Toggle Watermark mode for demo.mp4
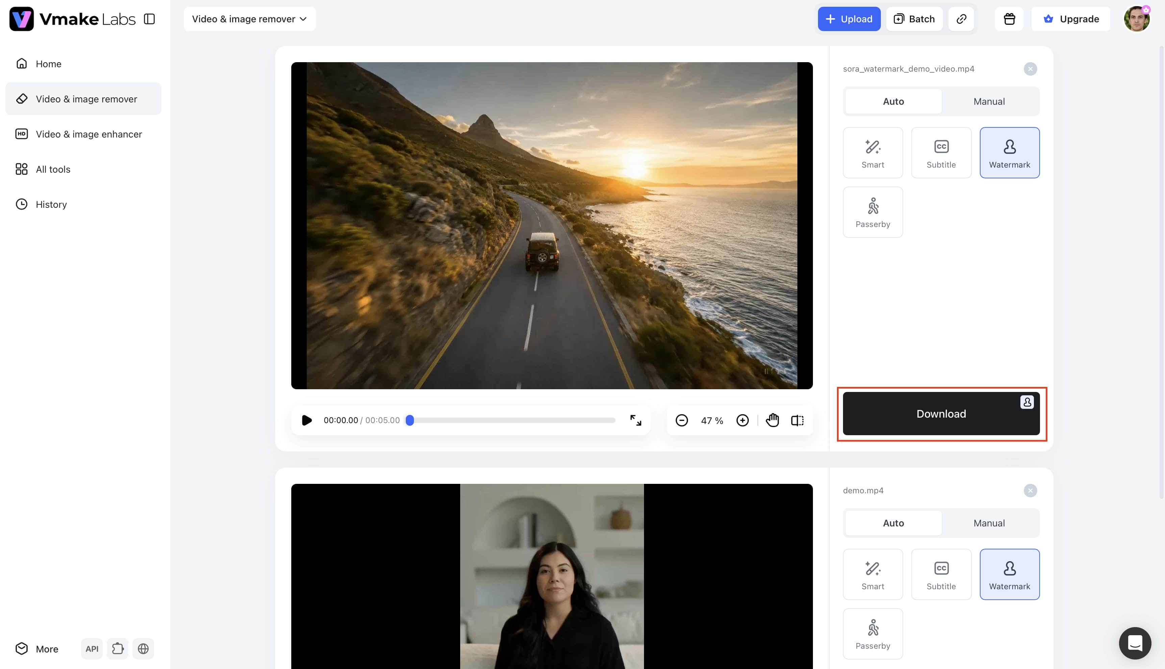This screenshot has width=1165, height=669. (x=1010, y=574)
